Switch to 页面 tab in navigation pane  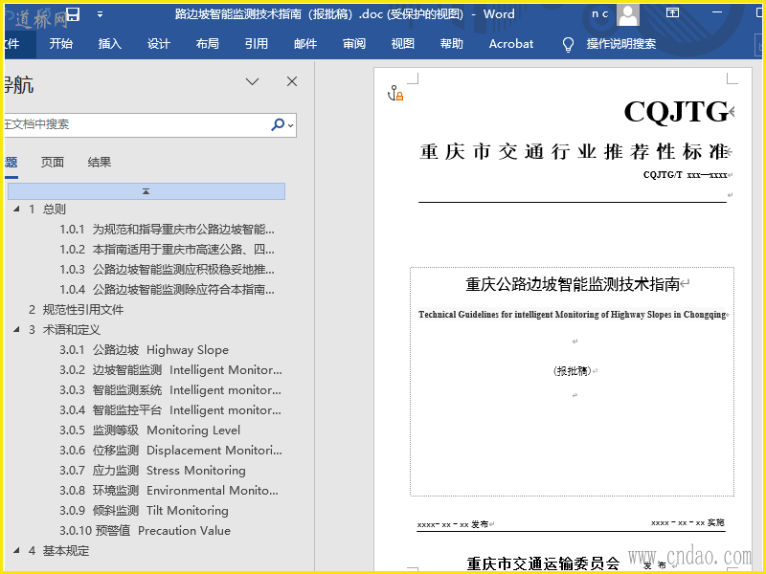(x=53, y=162)
